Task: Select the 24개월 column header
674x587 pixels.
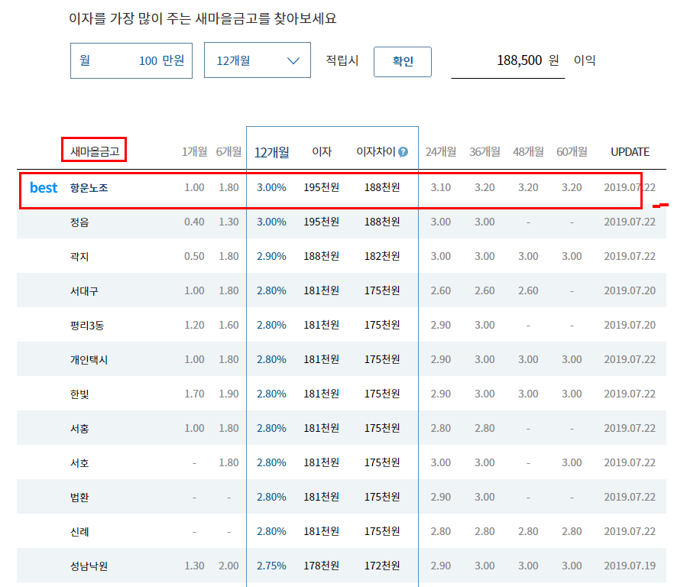Action: pyautogui.click(x=441, y=152)
